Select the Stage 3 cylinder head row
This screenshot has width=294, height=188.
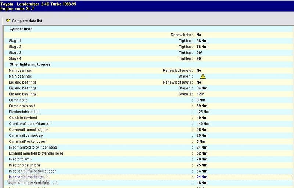[148, 53]
